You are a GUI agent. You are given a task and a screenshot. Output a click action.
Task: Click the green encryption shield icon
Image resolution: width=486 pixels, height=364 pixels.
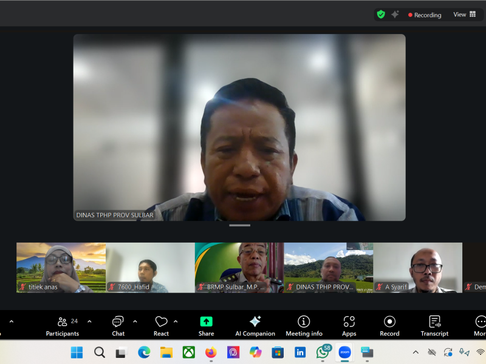tap(381, 15)
